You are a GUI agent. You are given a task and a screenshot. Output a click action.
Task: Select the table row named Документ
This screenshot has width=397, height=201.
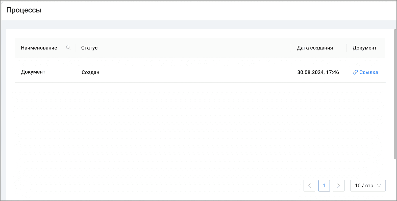coord(200,72)
